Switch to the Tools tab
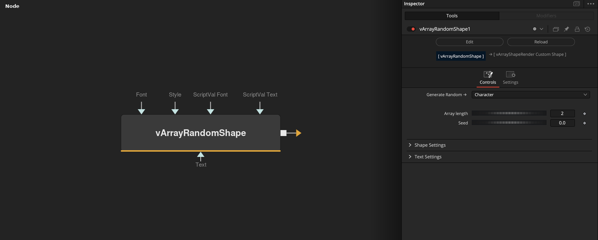Image resolution: width=598 pixels, height=240 pixels. [452, 16]
